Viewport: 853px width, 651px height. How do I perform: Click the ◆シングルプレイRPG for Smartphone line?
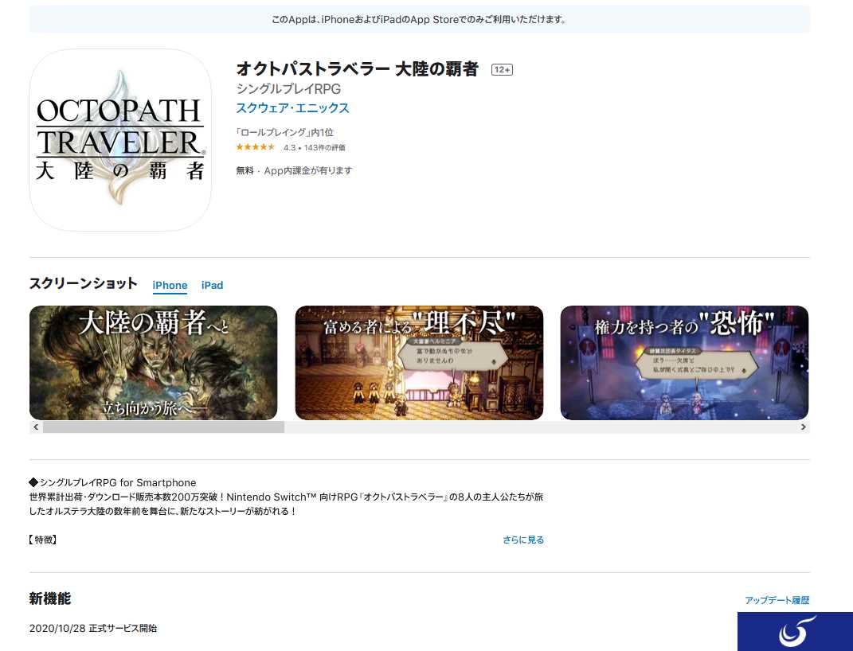point(112,482)
